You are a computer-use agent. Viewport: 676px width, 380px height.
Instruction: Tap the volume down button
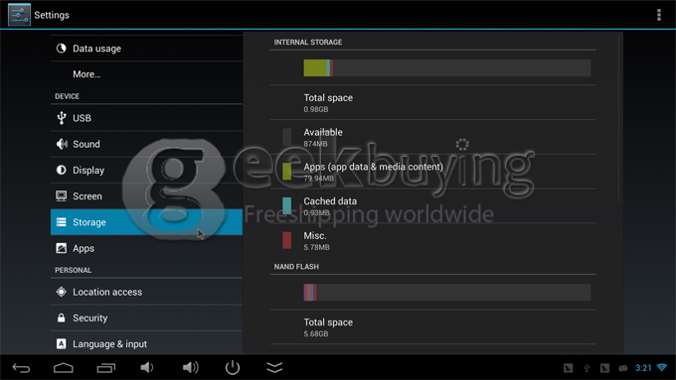146,367
